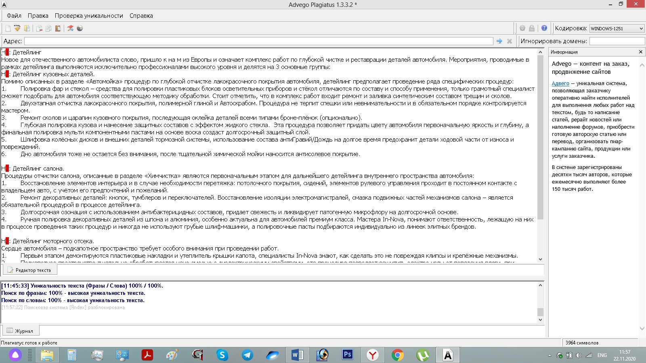Click the copy text icon
Viewport: 646px width, 363px height.
coord(48,28)
